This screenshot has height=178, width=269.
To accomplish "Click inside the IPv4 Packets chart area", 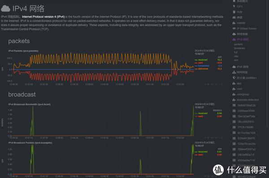I will (103, 67).
